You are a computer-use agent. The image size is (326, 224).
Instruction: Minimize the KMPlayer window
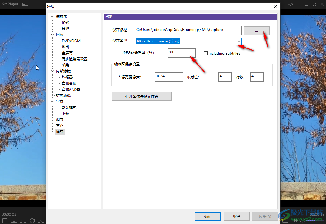click(298, 5)
